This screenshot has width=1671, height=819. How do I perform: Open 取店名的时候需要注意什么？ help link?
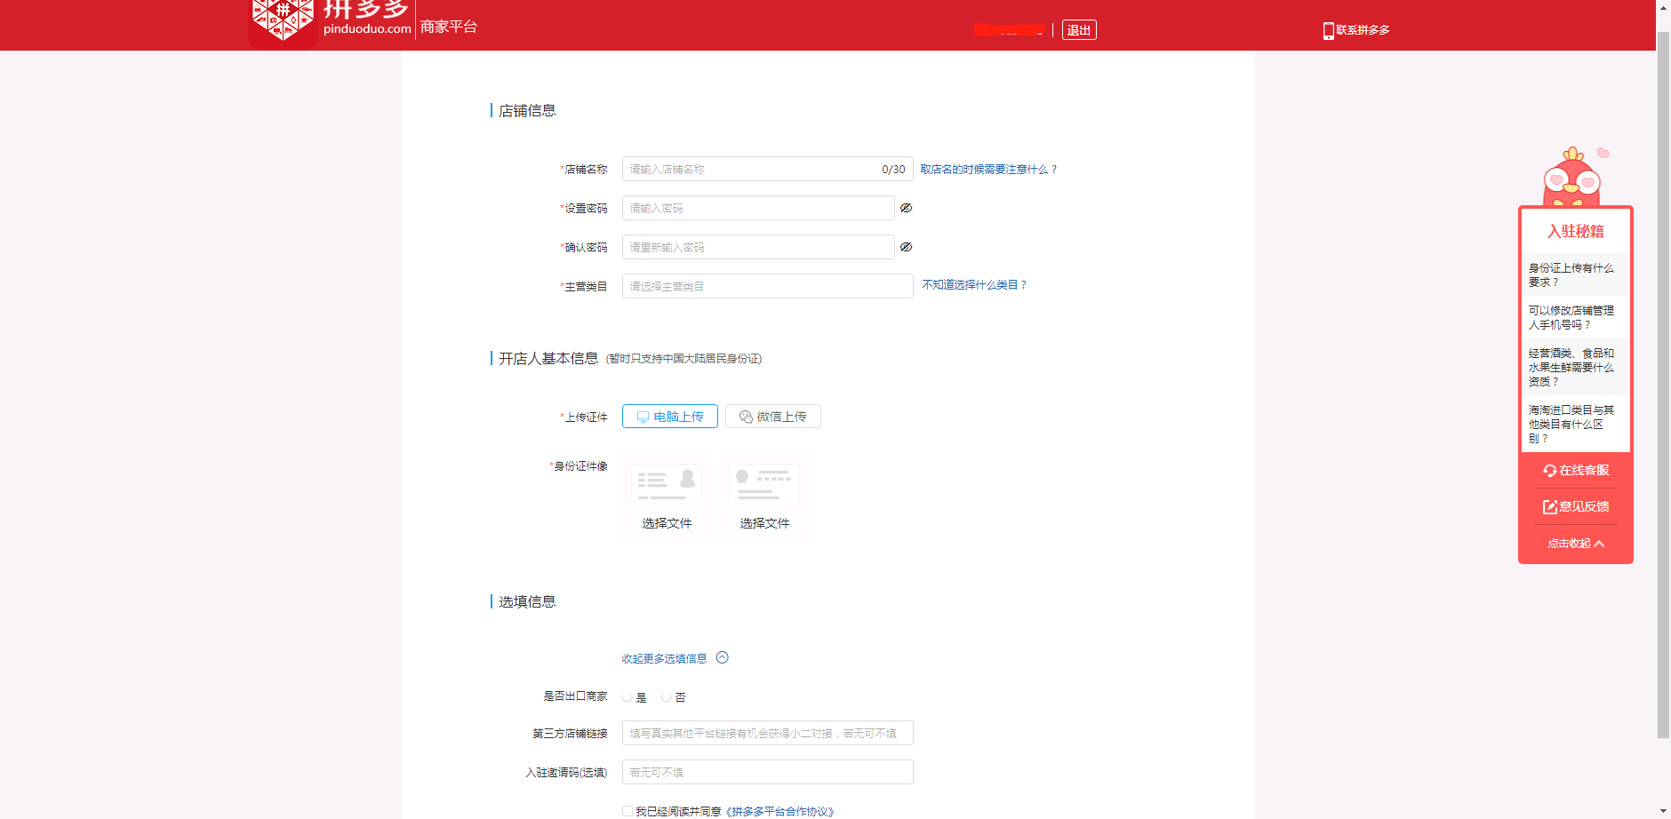pyautogui.click(x=988, y=169)
